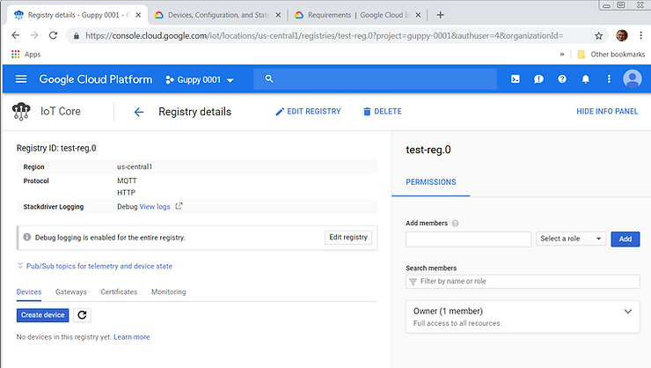Click the Add members input field
The height and width of the screenshot is (368, 651).
pyautogui.click(x=468, y=239)
